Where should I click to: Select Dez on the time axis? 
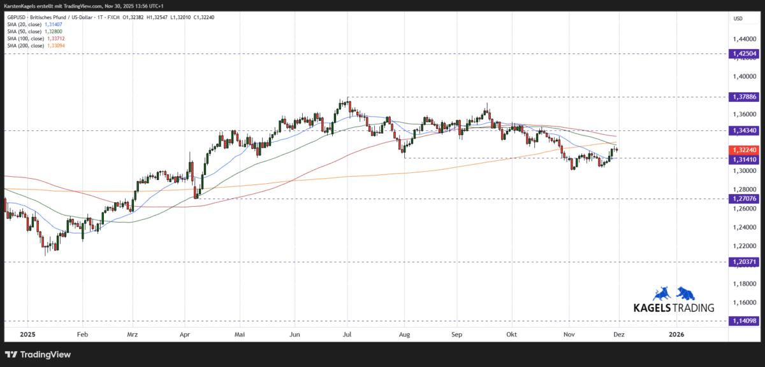(620, 334)
